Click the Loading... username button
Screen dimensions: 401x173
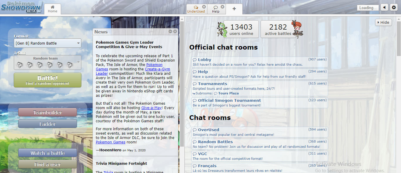pos(368,8)
